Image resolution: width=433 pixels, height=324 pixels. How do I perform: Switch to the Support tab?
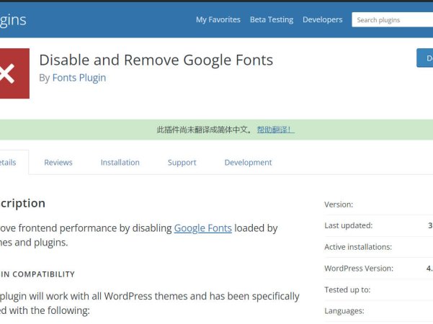pos(182,163)
